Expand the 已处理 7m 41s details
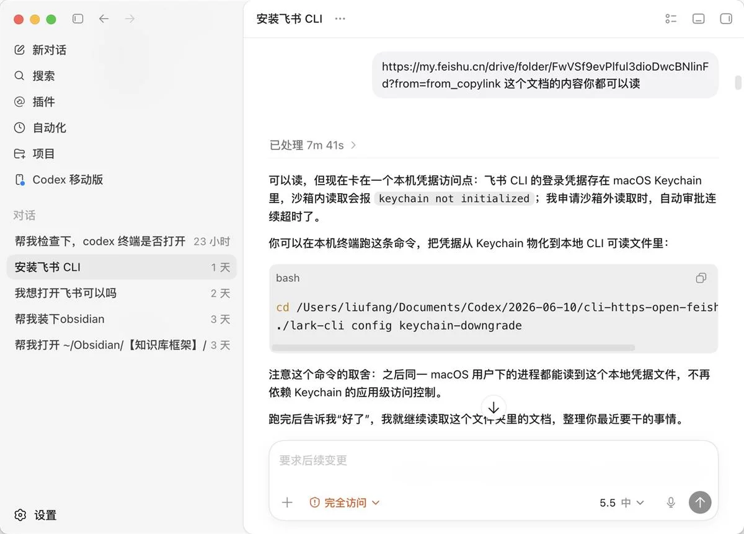Viewport: 744px width, 534px height. (x=353, y=145)
